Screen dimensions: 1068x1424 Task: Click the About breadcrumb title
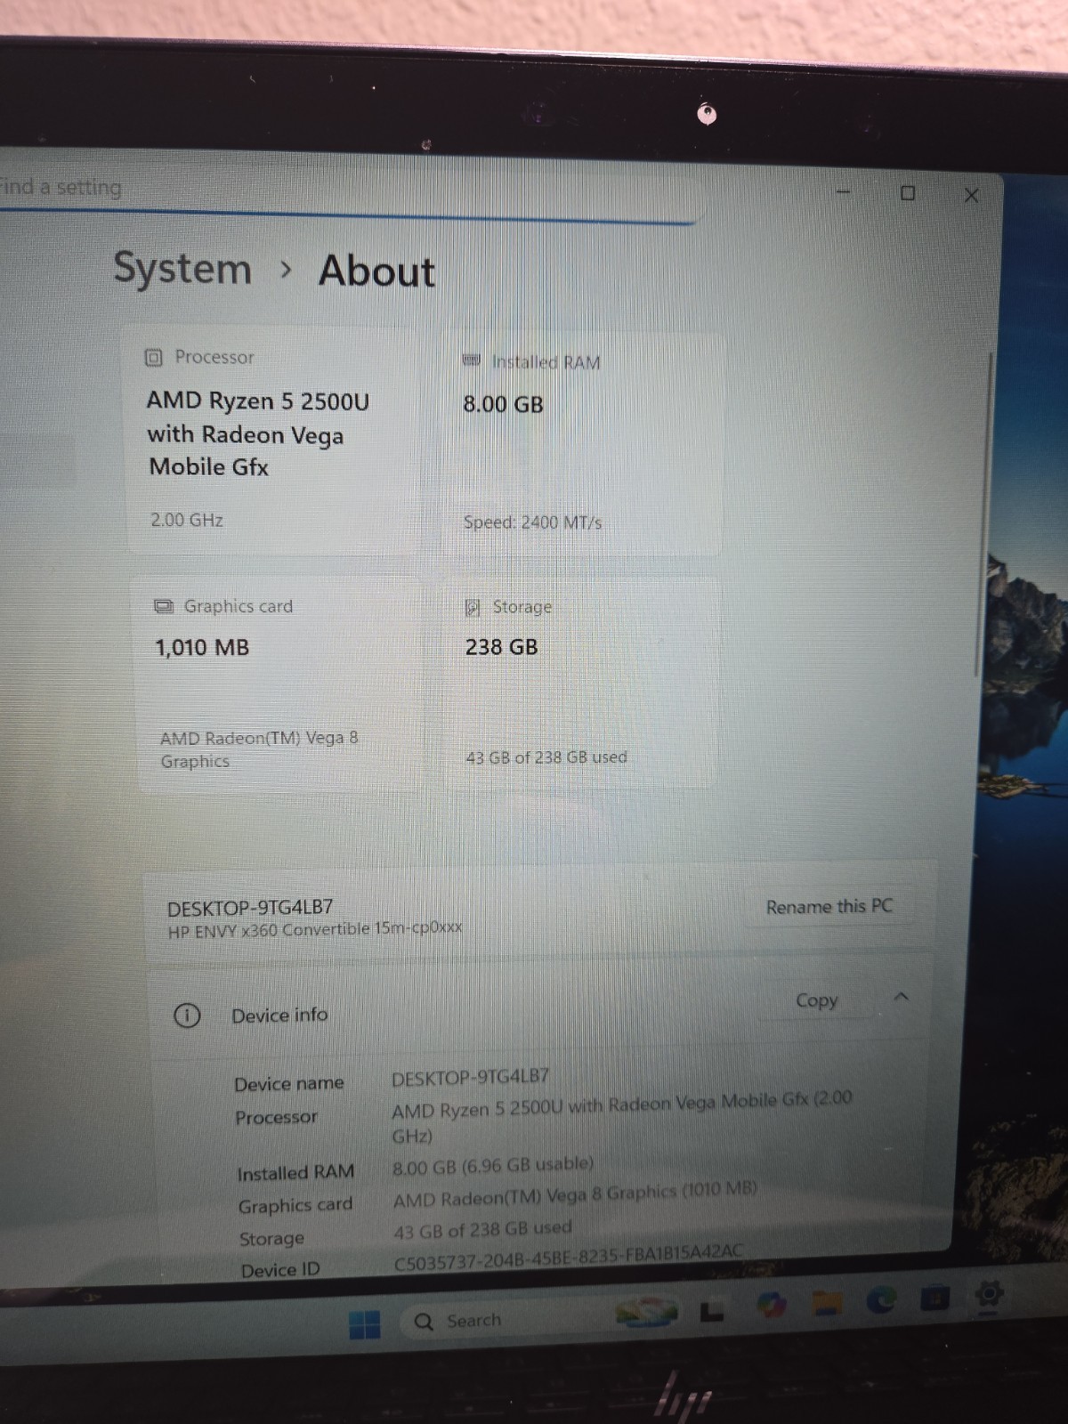pyautogui.click(x=377, y=271)
